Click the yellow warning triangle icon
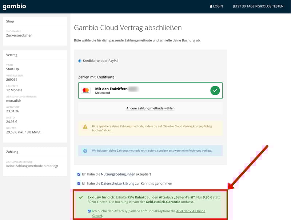The height and width of the screenshot is (220, 291). [x=85, y=127]
